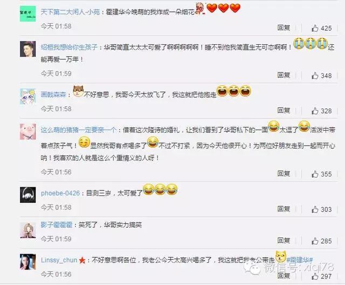Screen dimensions: 345x285
Task: Open username link 绍桓我想给你生孩子
Action: click(69, 47)
